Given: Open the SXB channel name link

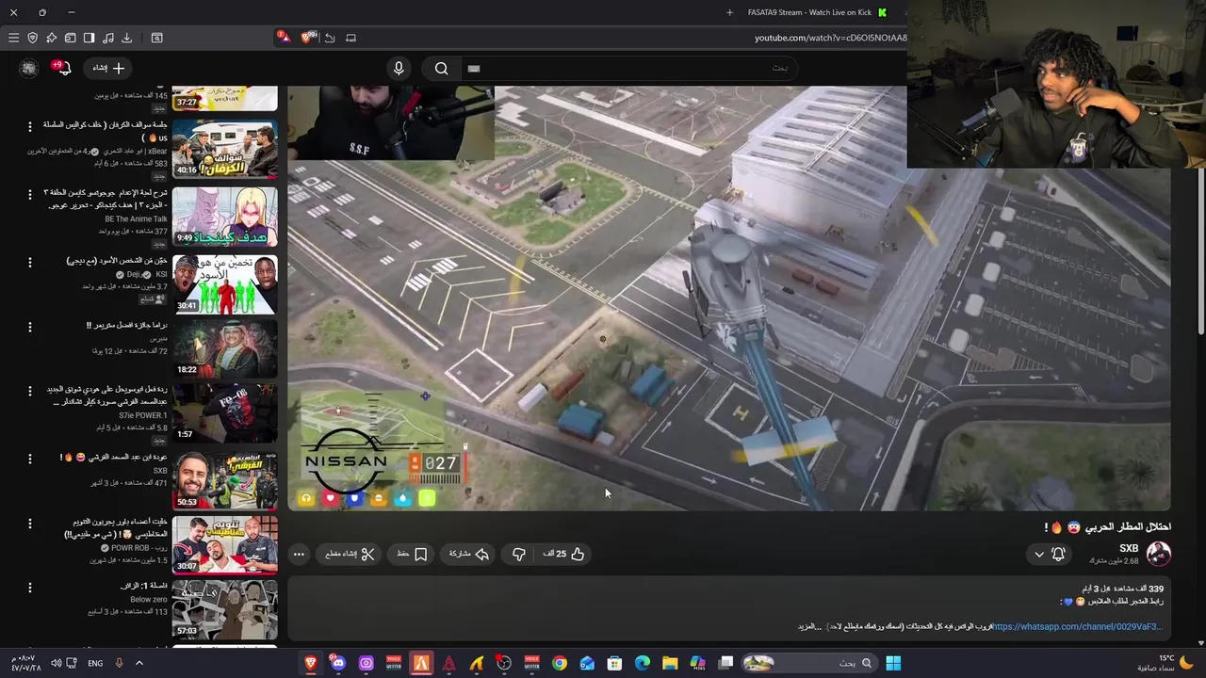Looking at the screenshot, I should click(x=1129, y=548).
